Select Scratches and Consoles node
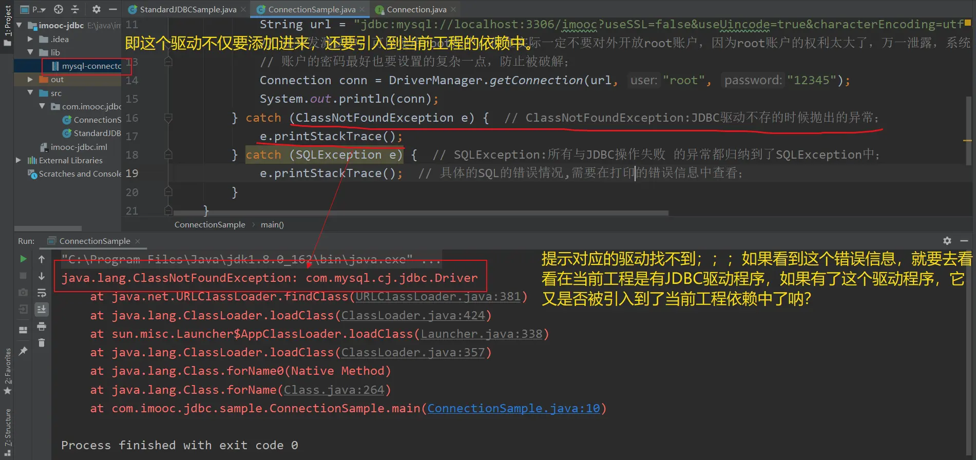 (75, 174)
